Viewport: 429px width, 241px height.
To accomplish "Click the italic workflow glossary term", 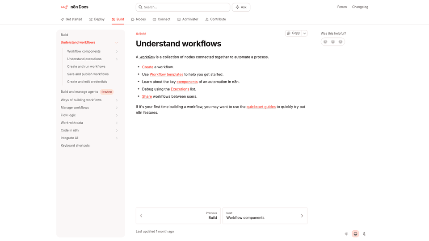I will pos(147,57).
